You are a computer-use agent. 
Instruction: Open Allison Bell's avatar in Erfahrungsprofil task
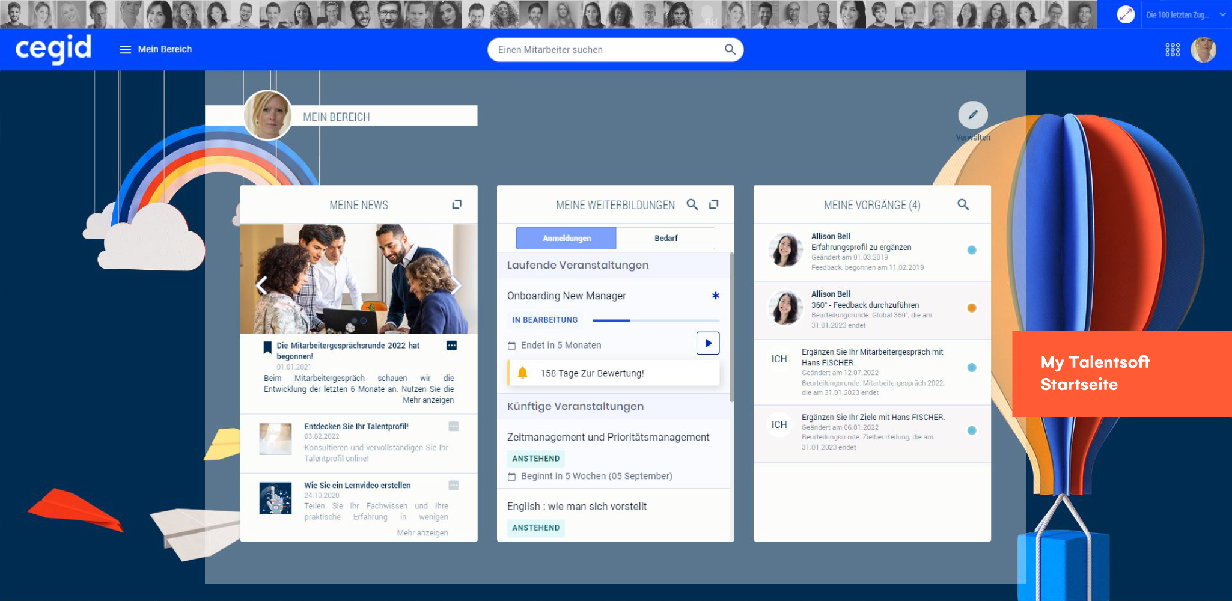click(785, 250)
